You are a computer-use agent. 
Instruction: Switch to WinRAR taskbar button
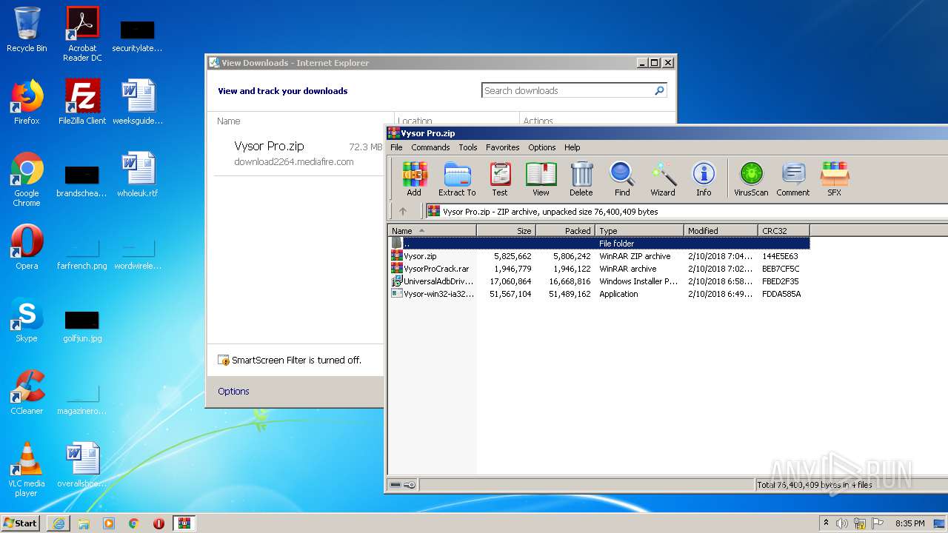[184, 523]
